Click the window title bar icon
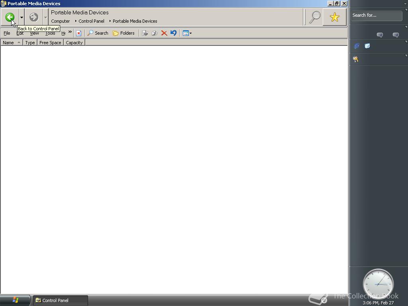 tap(3, 3)
